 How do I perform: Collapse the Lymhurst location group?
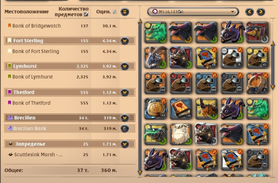click(x=125, y=66)
